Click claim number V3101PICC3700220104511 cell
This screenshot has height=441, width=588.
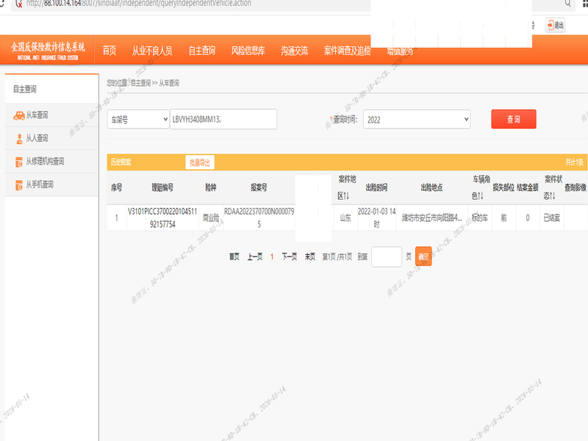coord(162,218)
